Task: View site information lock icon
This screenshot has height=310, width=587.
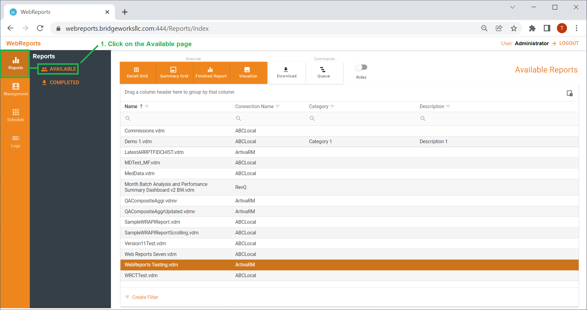Action: click(x=58, y=29)
